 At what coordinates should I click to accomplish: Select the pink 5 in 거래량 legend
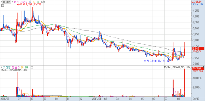tap(18, 67)
